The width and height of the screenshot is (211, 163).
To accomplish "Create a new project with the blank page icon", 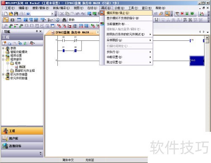I will [6, 13].
